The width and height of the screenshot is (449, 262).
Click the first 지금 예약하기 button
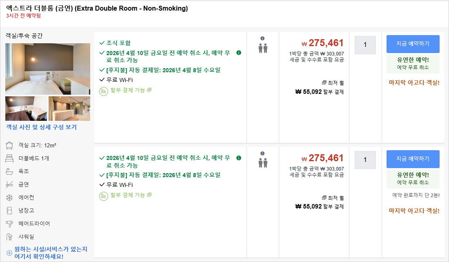413,44
